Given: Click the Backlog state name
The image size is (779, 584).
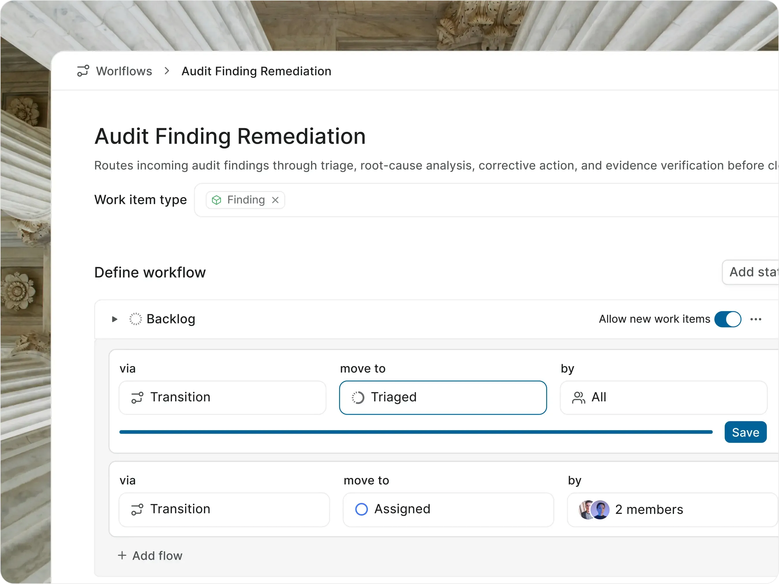Looking at the screenshot, I should pyautogui.click(x=171, y=319).
